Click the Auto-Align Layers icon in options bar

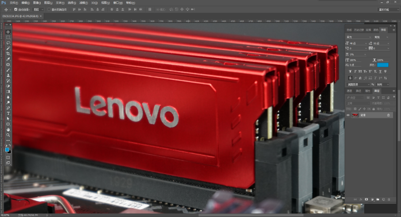pyautogui.click(x=150, y=9)
